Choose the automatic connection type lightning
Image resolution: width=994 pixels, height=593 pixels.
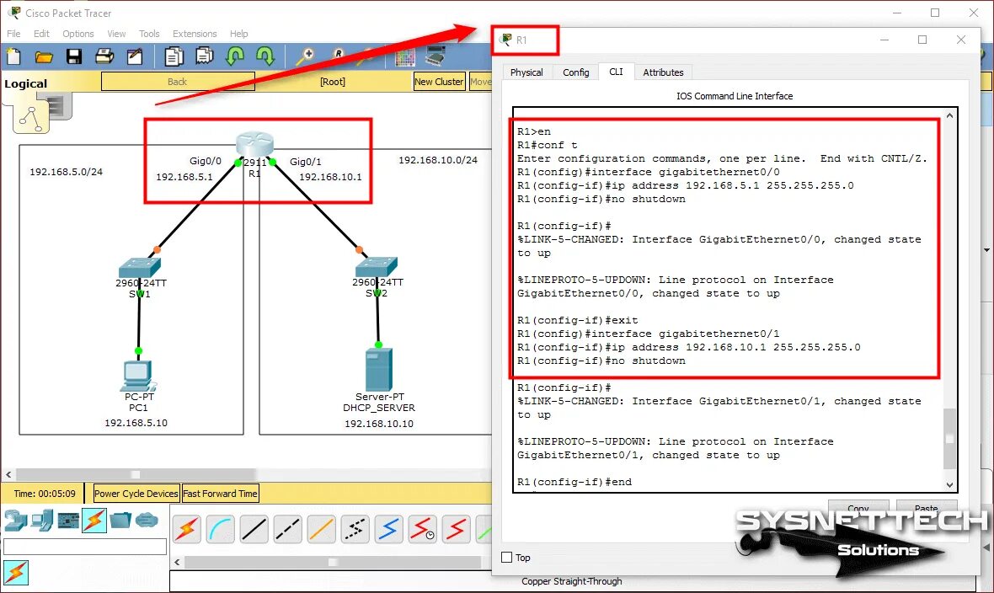tap(186, 529)
